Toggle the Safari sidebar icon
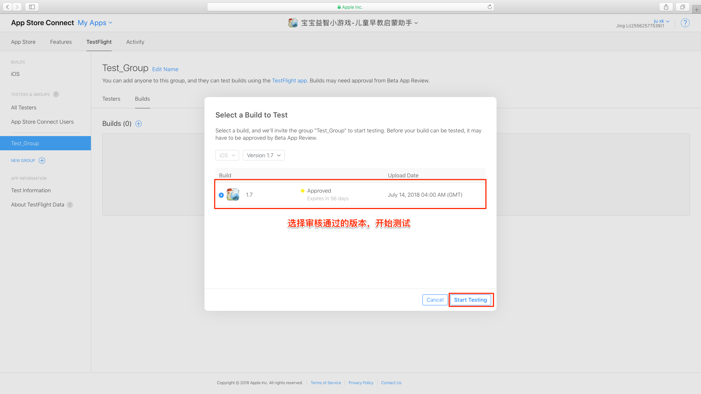Screen dimensions: 701x394 click(32, 7)
